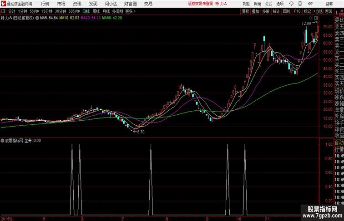Click the 游客 user label
The image size is (344, 221).
(x=329, y=4)
